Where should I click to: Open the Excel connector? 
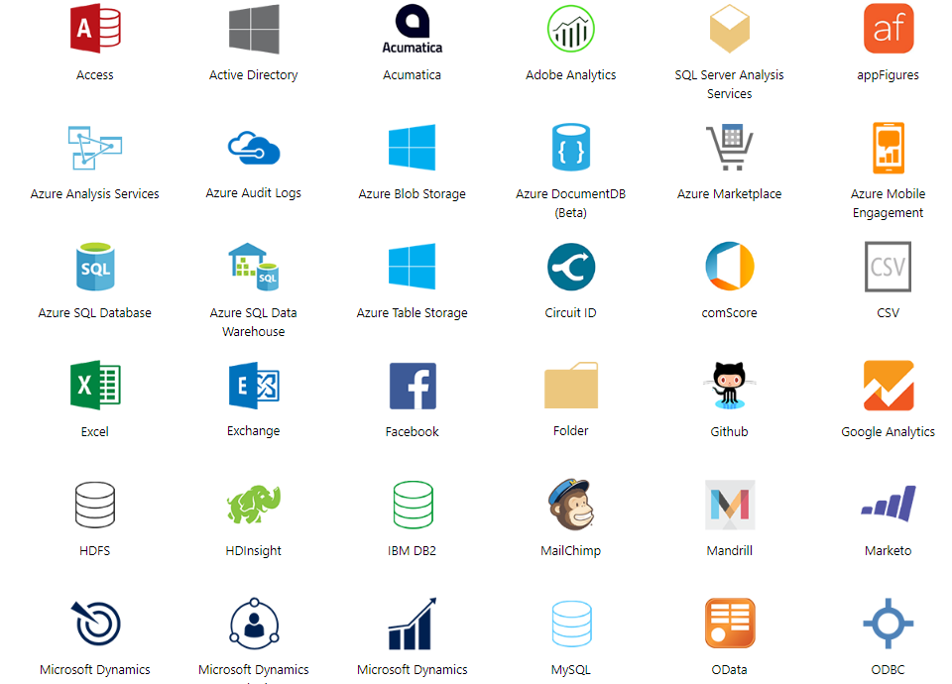pos(95,385)
